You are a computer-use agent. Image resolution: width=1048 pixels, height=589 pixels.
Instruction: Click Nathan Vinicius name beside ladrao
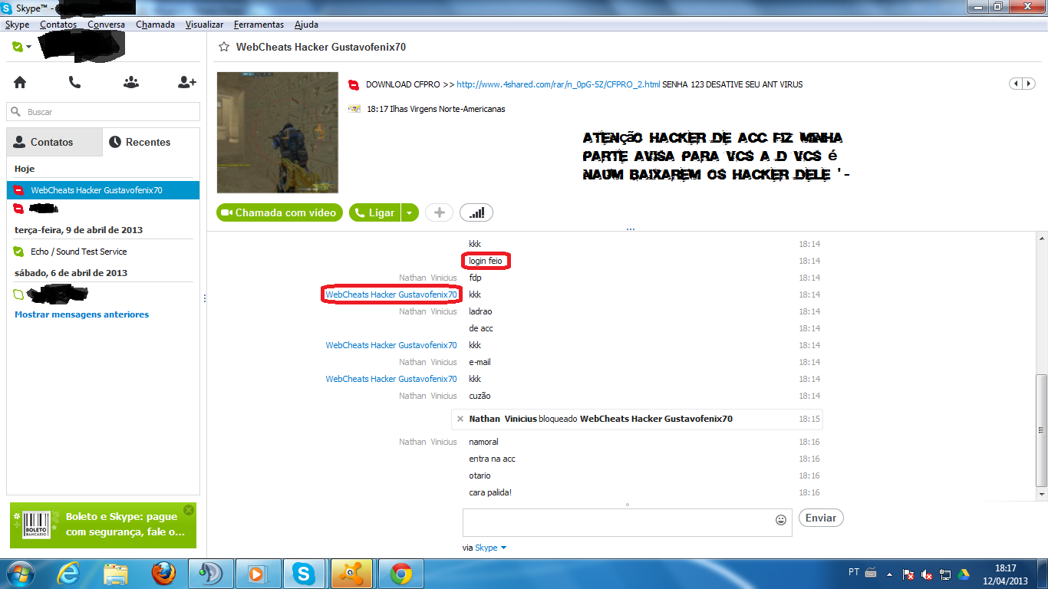click(427, 311)
